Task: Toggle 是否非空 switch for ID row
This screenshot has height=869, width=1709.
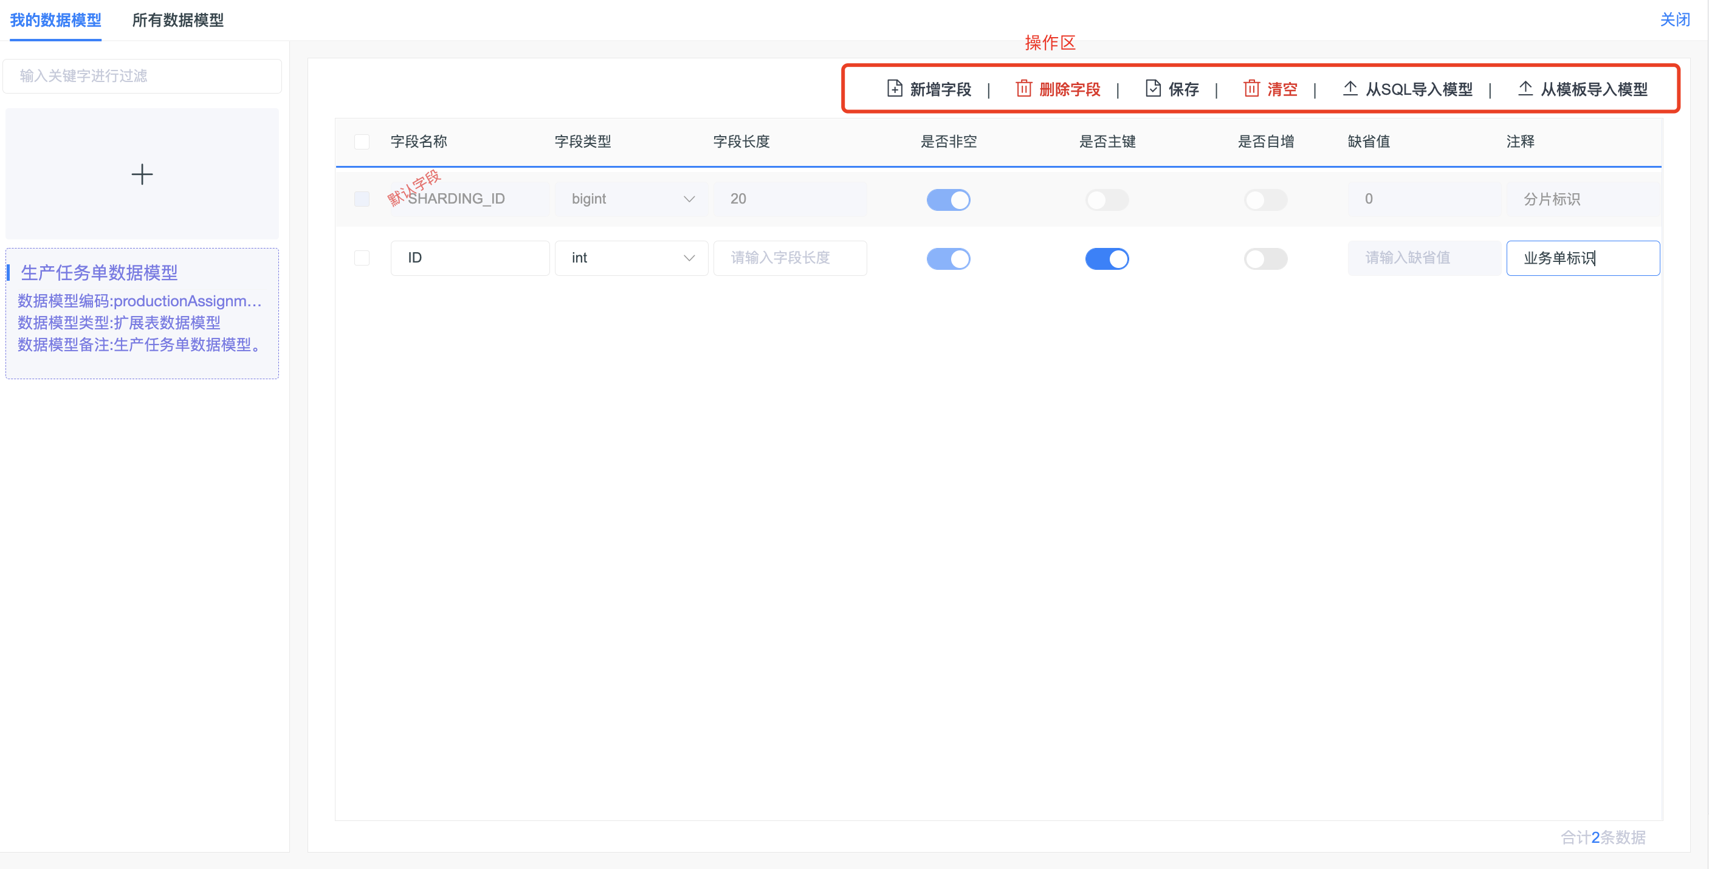Action: [948, 258]
